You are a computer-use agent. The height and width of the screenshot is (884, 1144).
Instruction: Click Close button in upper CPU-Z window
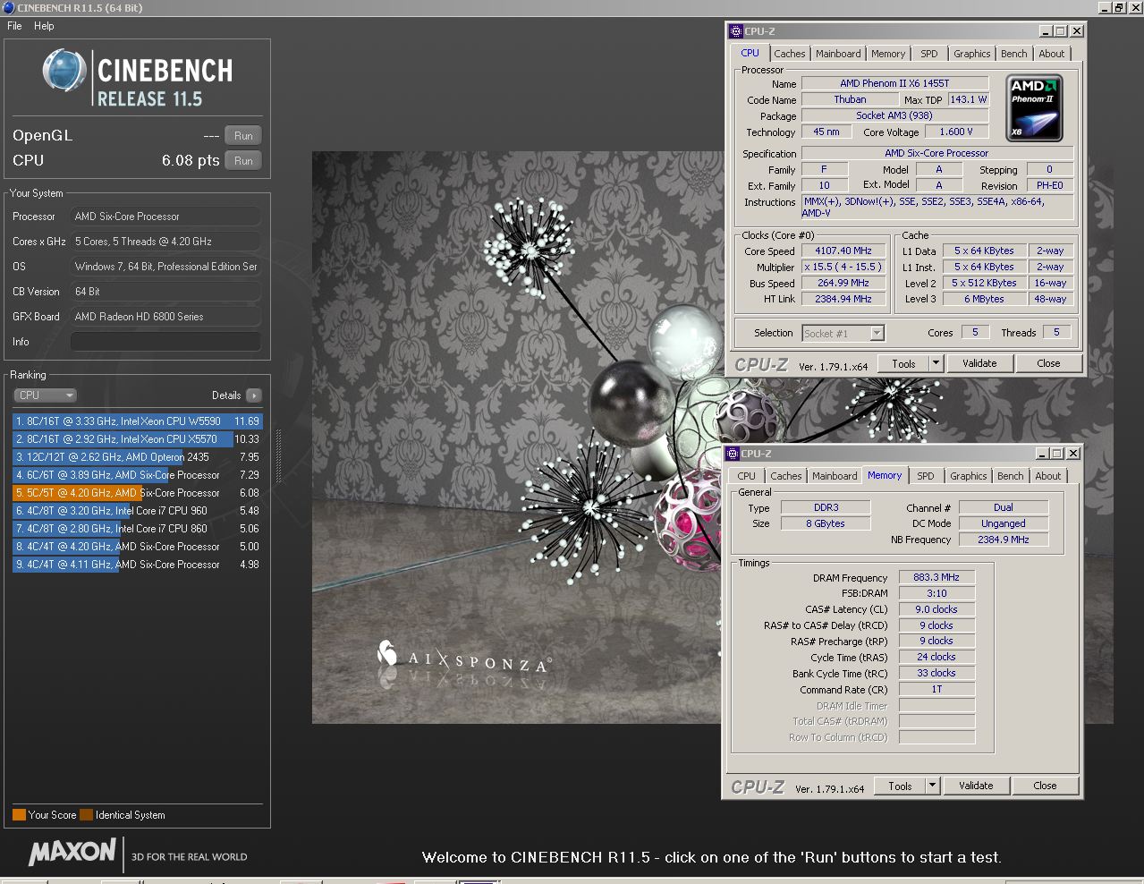click(1048, 364)
